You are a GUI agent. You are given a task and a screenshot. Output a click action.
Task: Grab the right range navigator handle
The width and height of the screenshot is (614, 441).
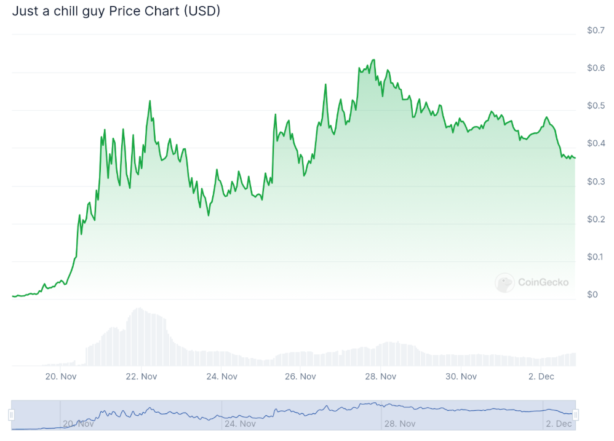[575, 415]
